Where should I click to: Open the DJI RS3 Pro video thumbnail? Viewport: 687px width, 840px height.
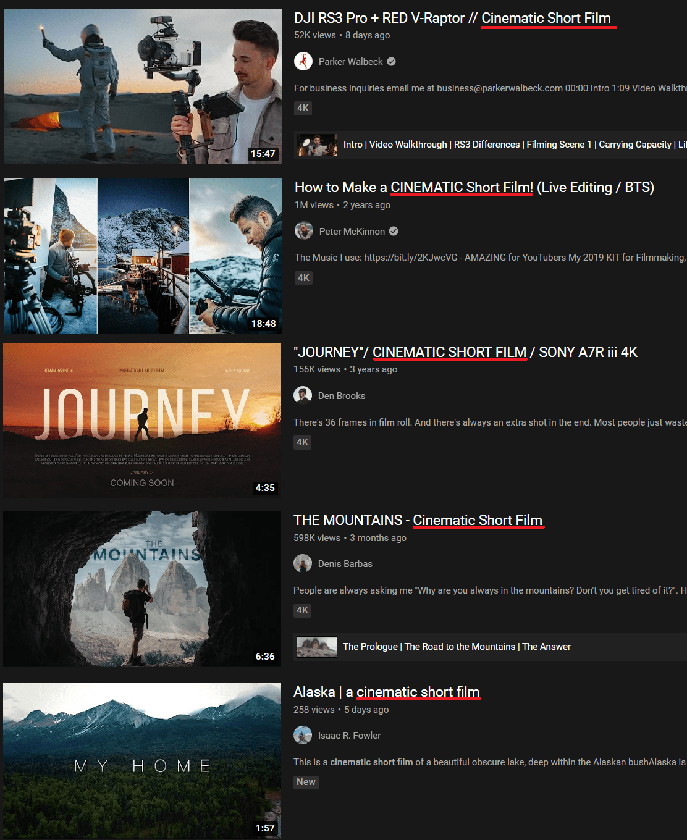tap(143, 86)
